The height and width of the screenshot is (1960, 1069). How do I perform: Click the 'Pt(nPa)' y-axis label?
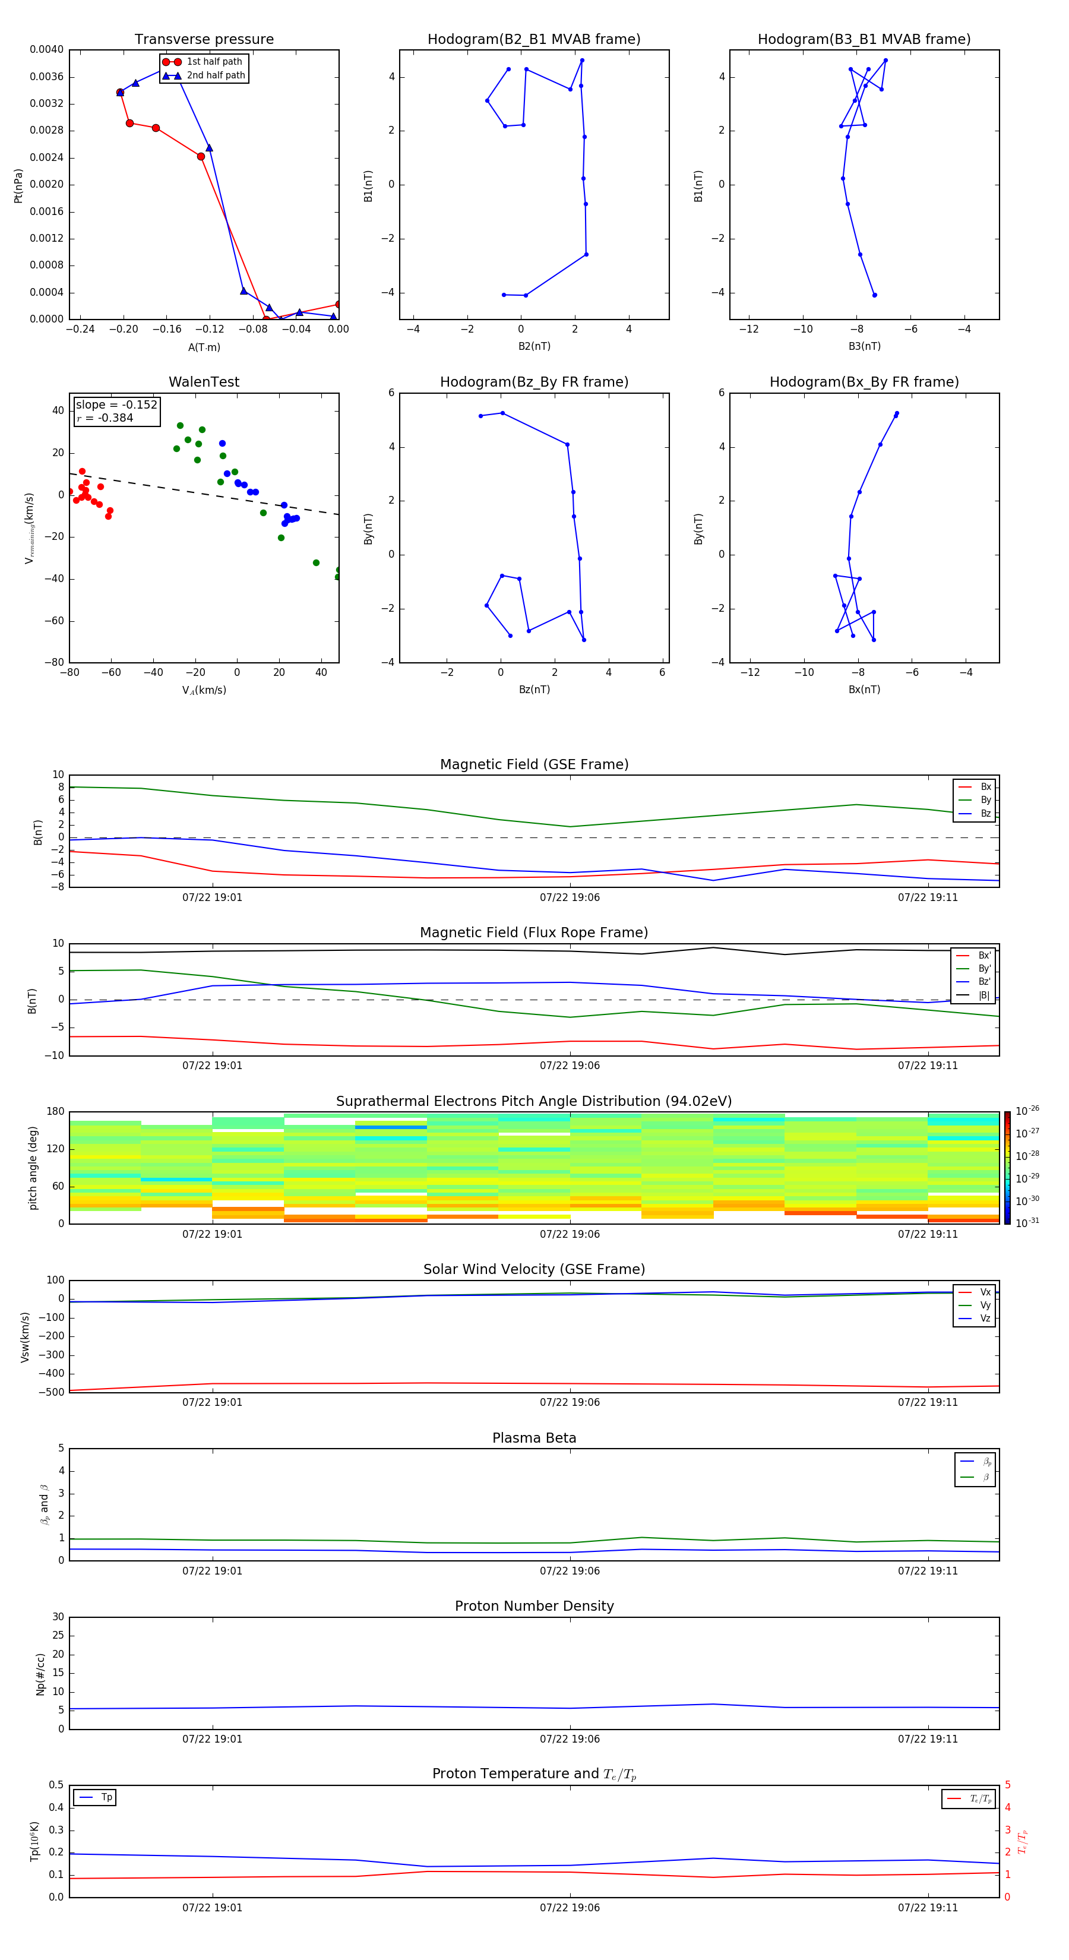[x=18, y=185]
